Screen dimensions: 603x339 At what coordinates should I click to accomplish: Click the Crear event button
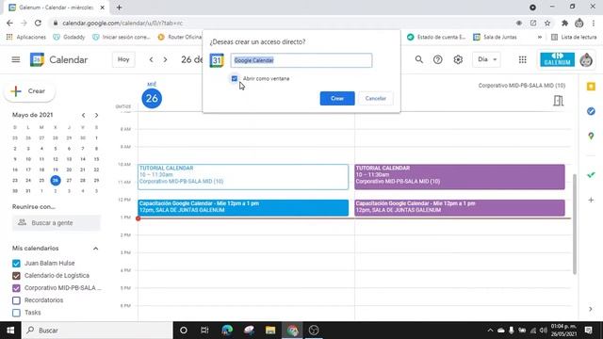tap(29, 91)
